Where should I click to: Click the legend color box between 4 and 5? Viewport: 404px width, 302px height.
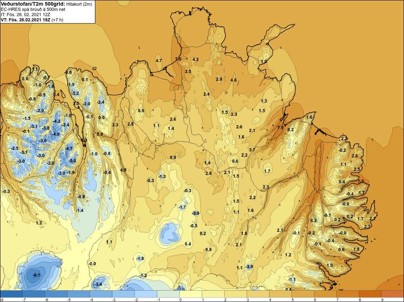point(280,294)
